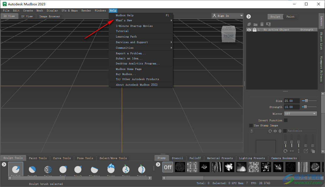Open the Sign In dropdown arrow
The image size is (325, 187).
pos(241,16)
